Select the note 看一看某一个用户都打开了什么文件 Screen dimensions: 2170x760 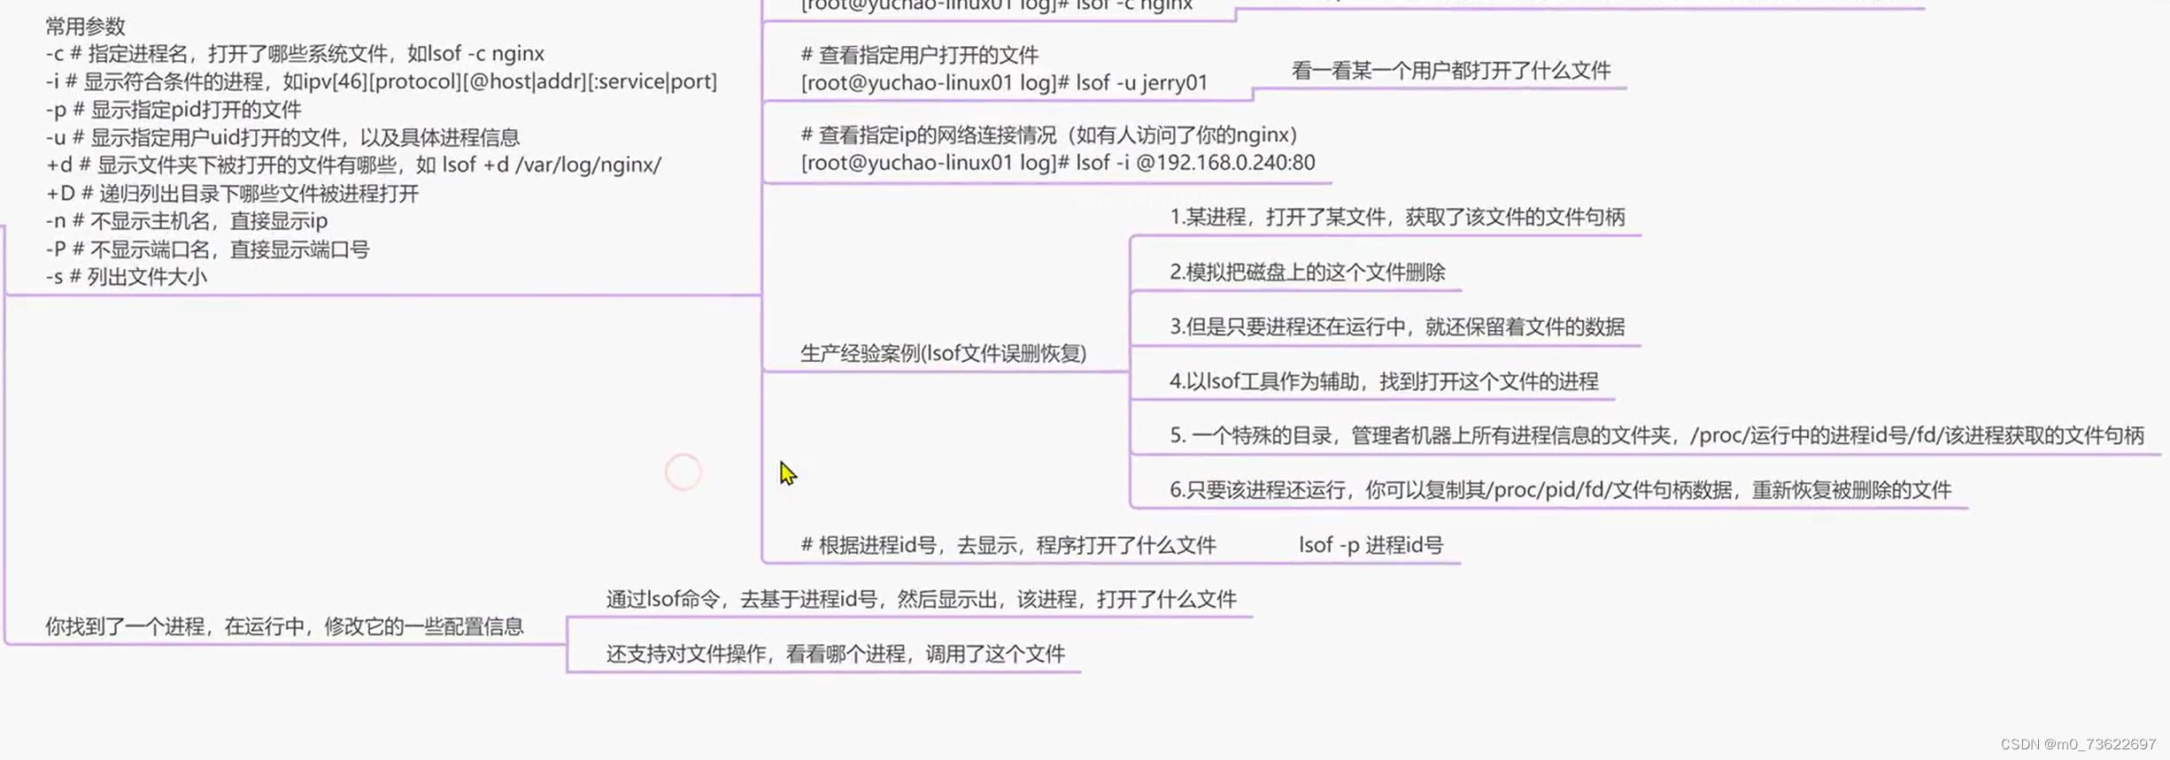[x=1450, y=71]
